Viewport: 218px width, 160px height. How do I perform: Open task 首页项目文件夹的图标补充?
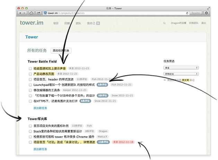coord(51,126)
